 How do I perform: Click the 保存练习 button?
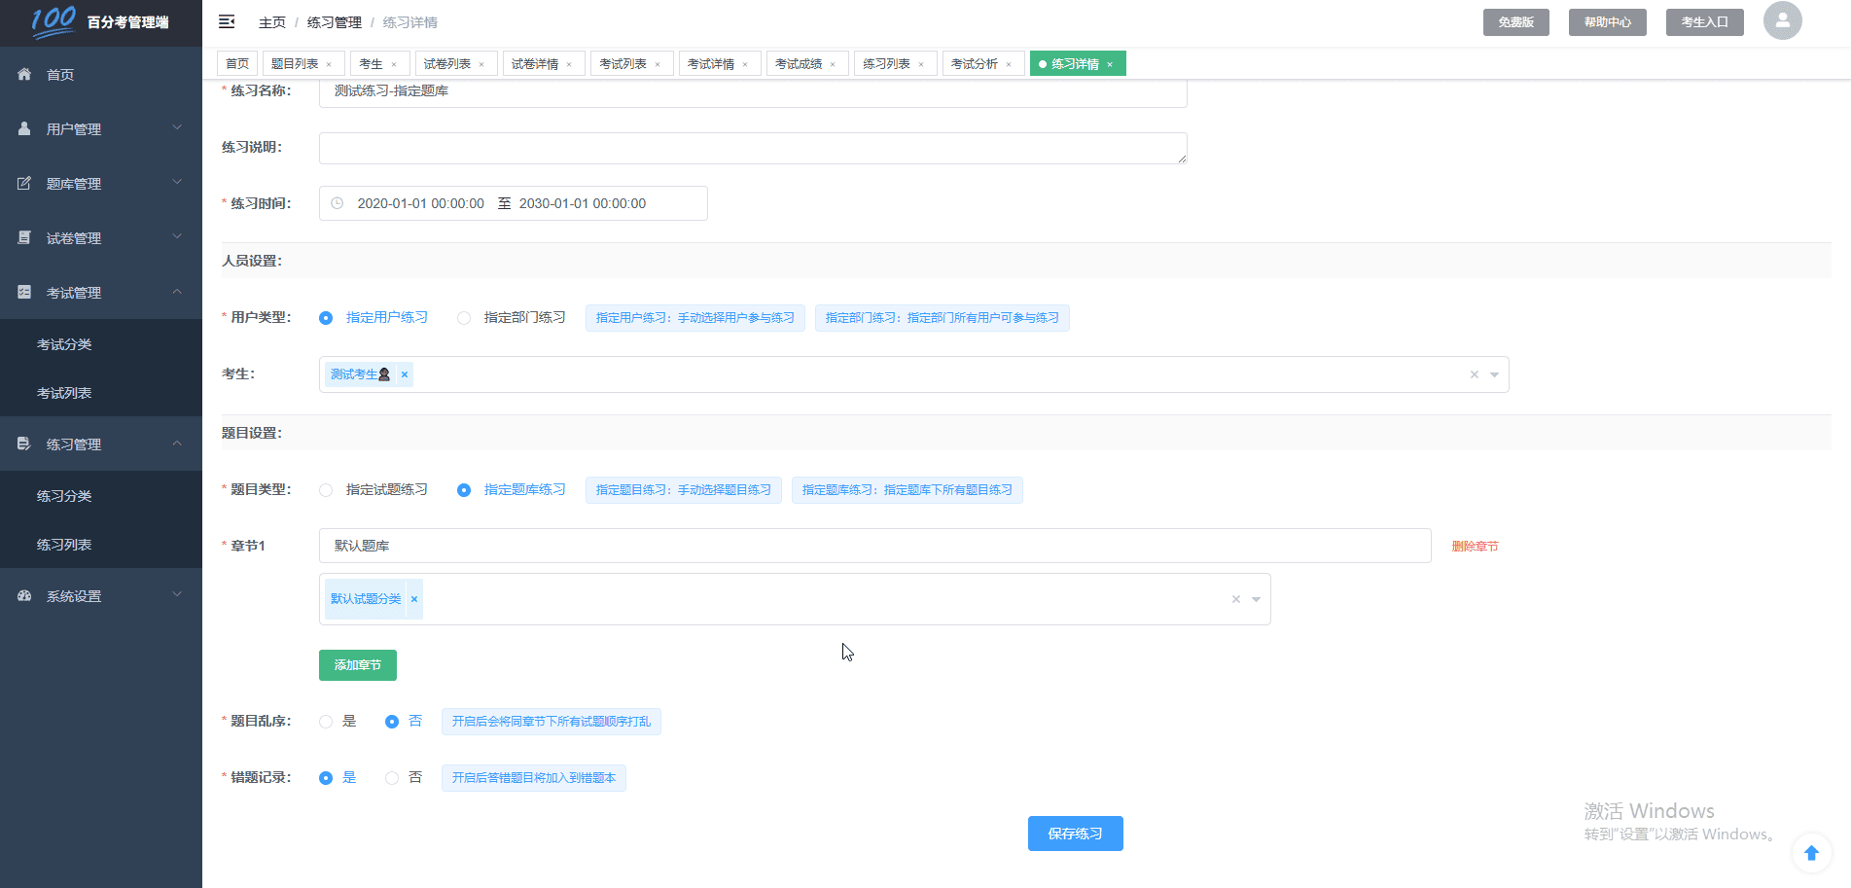tap(1075, 834)
